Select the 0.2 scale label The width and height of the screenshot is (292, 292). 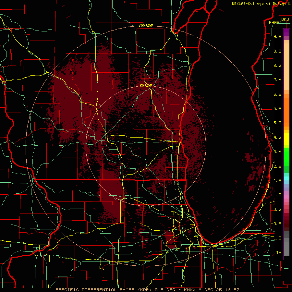coord(277,210)
